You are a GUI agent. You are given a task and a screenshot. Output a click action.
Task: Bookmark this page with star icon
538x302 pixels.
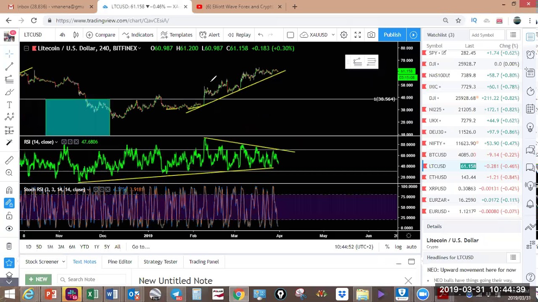pyautogui.click(x=458, y=21)
